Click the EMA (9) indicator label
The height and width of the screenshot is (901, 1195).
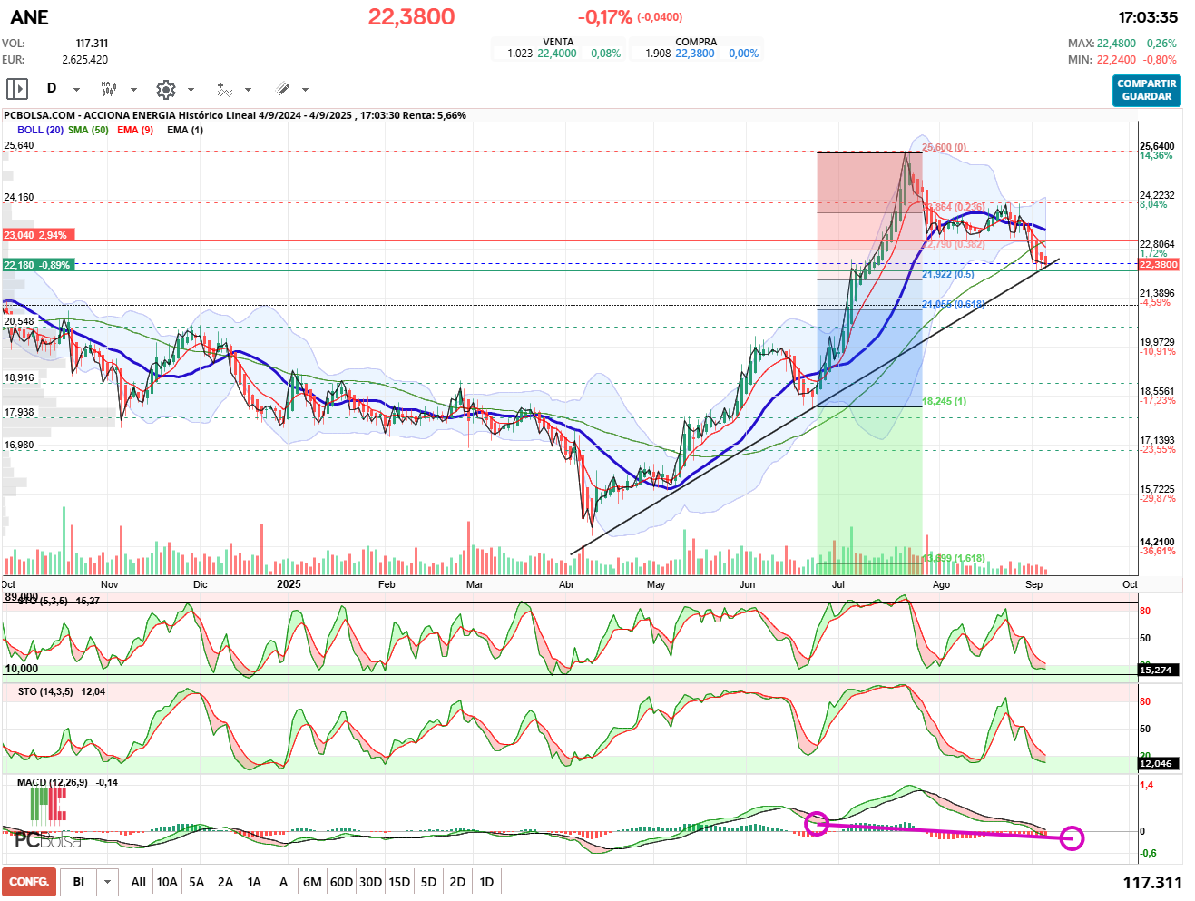(135, 130)
